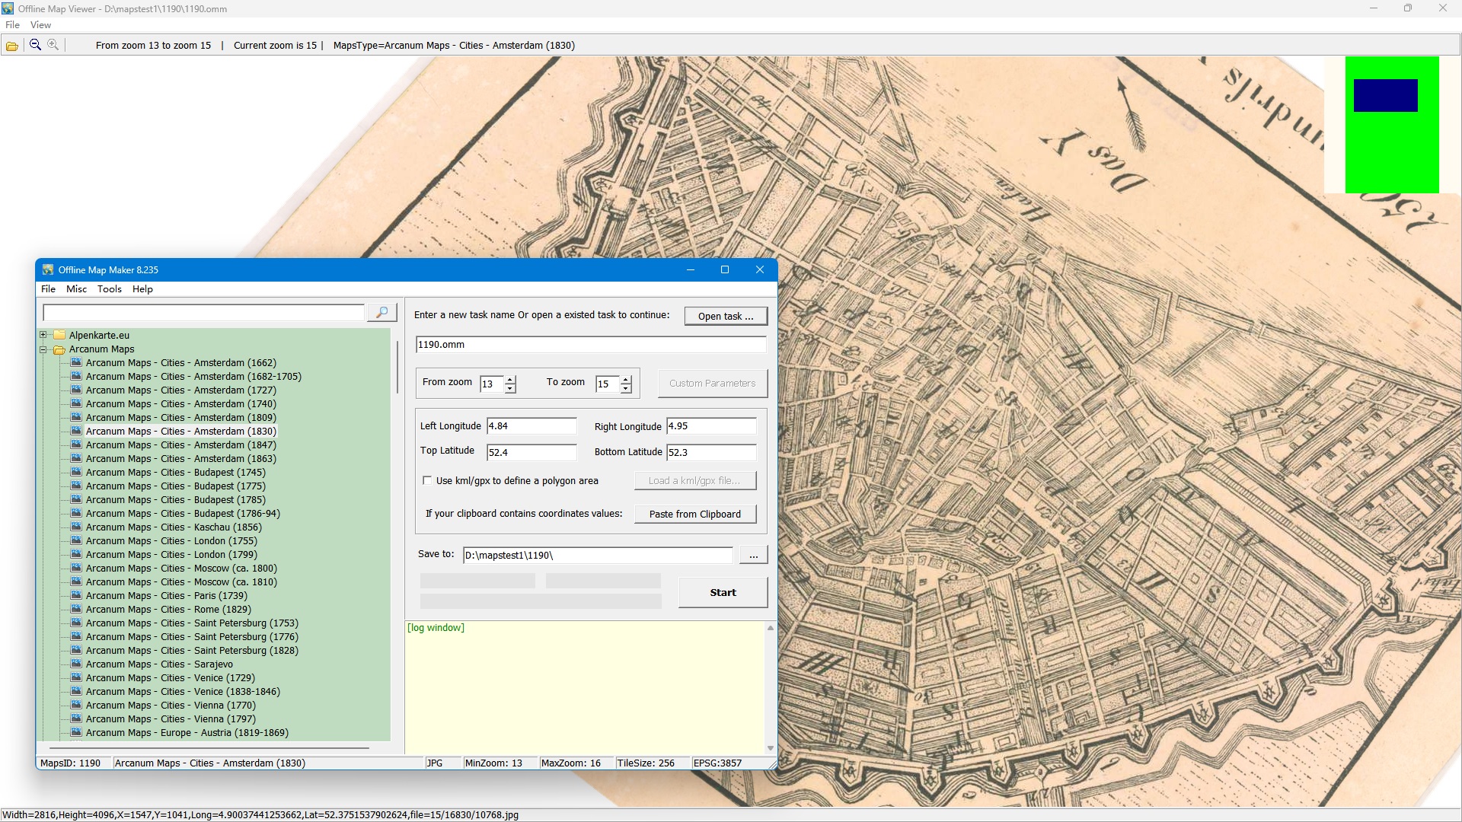Open the View menu in Map Viewer

pos(40,25)
